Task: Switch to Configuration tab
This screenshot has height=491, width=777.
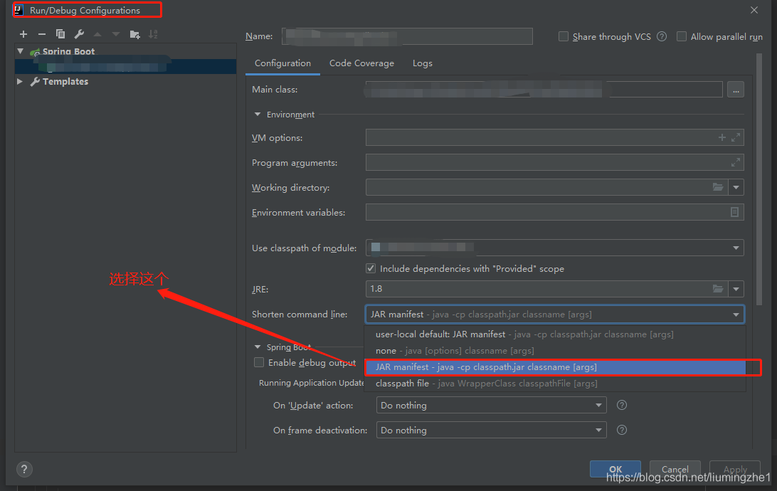Action: coord(283,63)
